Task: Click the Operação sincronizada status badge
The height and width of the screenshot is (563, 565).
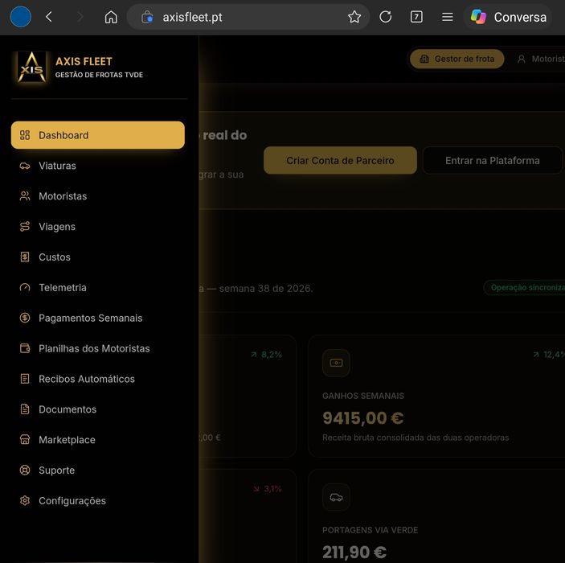Action: [x=525, y=287]
